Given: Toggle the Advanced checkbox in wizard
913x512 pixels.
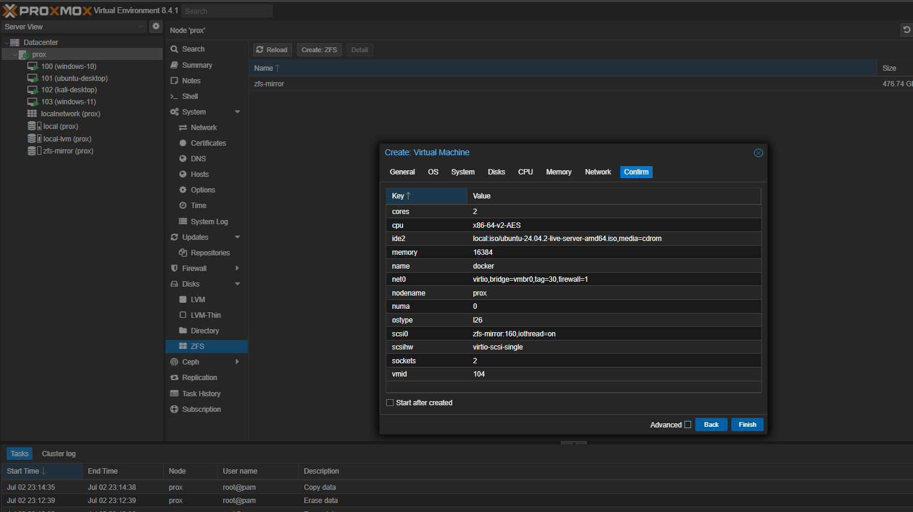Looking at the screenshot, I should [x=687, y=425].
